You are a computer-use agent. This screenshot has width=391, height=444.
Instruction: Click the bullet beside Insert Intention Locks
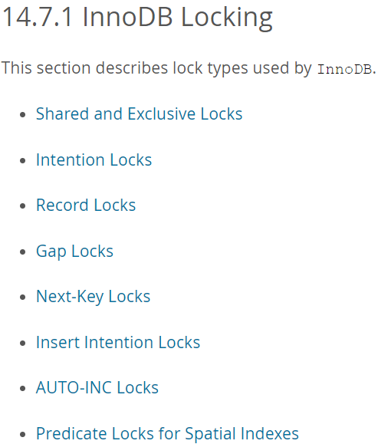click(23, 344)
